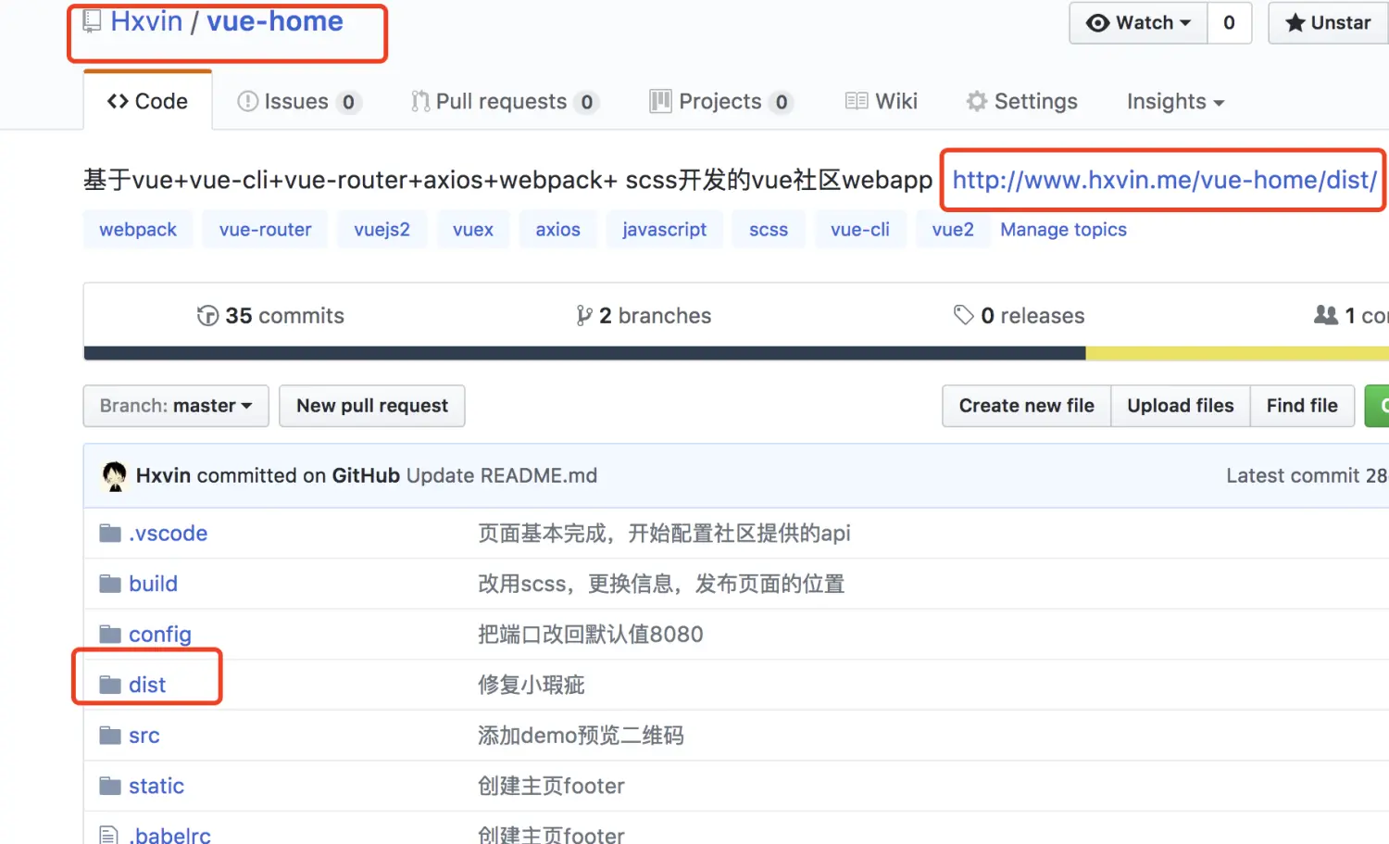This screenshot has height=844, width=1389.
Task: Open the .vscode folder
Action: click(x=168, y=534)
